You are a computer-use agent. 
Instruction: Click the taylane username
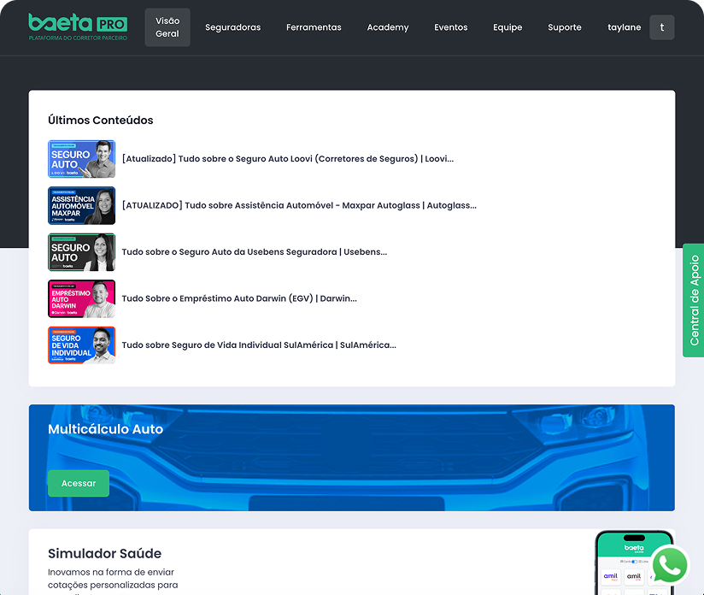tap(624, 27)
